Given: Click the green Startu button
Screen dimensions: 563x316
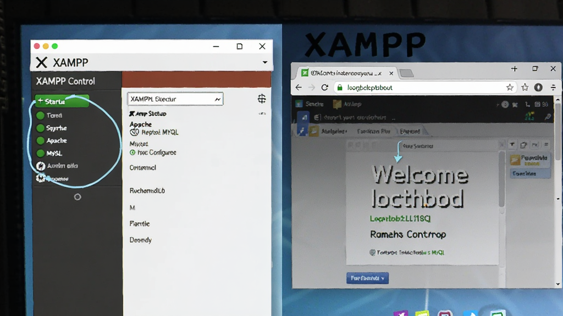Looking at the screenshot, I should pos(62,101).
